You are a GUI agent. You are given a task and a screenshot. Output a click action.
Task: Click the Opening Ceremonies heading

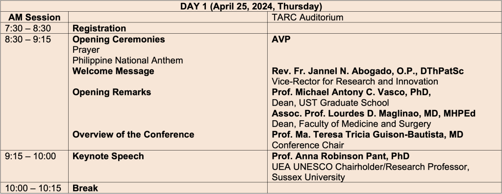(119, 39)
